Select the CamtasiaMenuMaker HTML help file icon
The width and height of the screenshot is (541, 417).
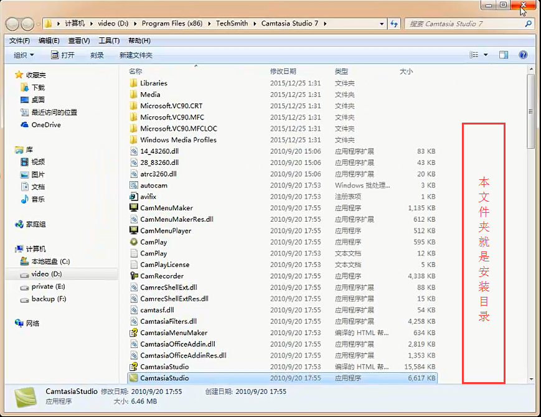(133, 333)
